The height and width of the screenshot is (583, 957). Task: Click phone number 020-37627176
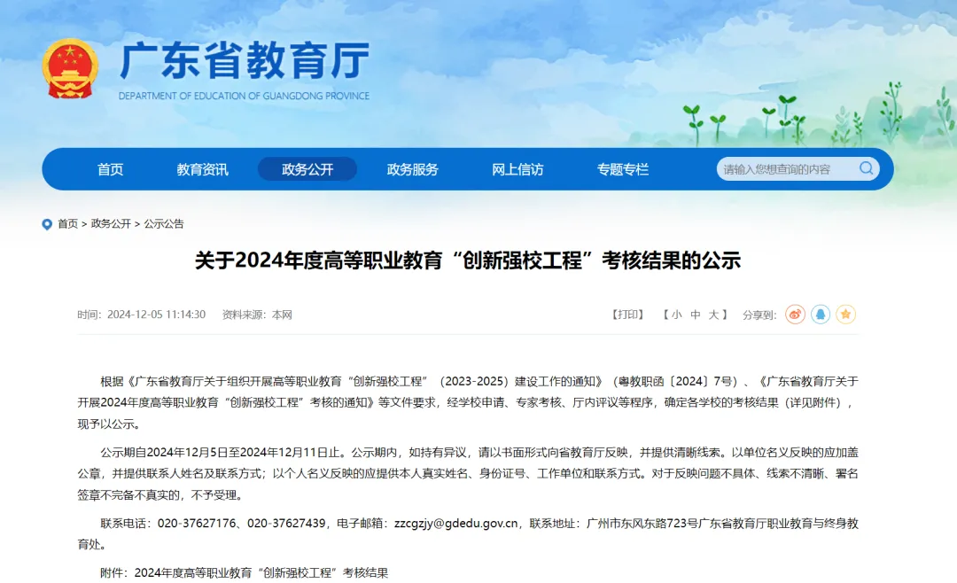pos(197,523)
